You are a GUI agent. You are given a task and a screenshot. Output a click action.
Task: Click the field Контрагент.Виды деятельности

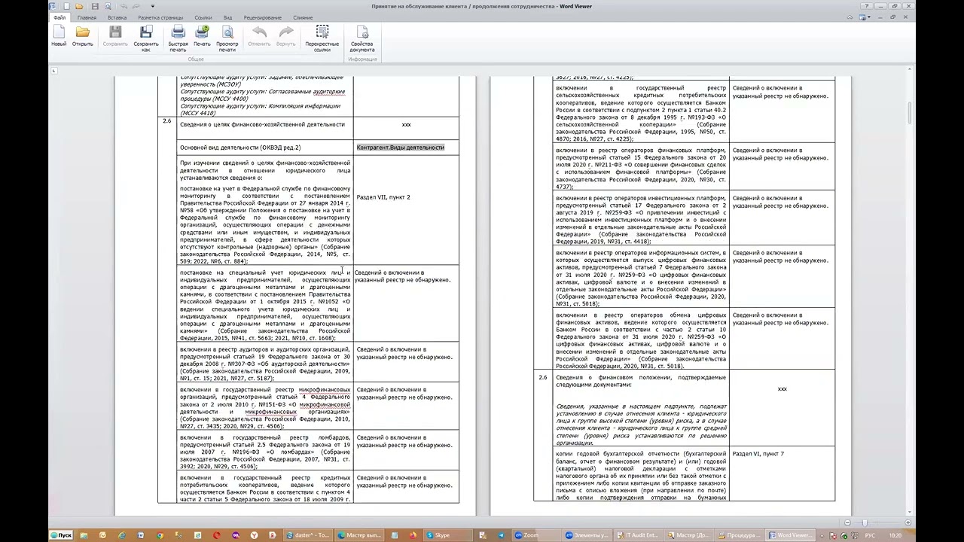click(x=401, y=148)
